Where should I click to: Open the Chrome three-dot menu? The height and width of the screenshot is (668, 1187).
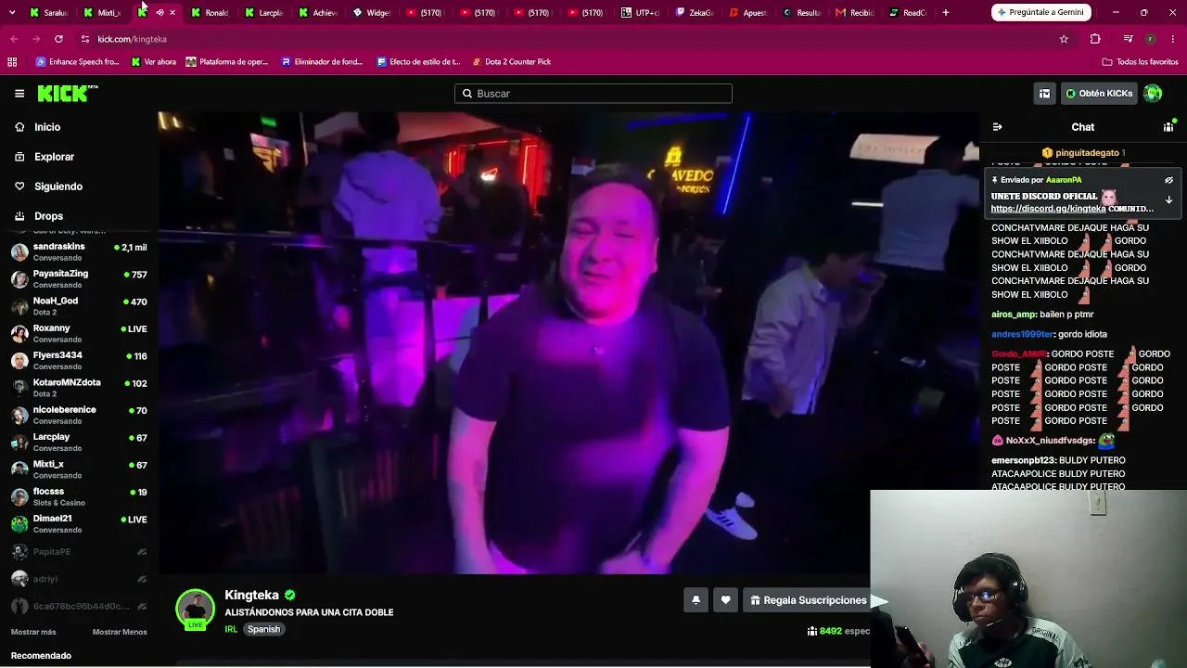pyautogui.click(x=1173, y=39)
